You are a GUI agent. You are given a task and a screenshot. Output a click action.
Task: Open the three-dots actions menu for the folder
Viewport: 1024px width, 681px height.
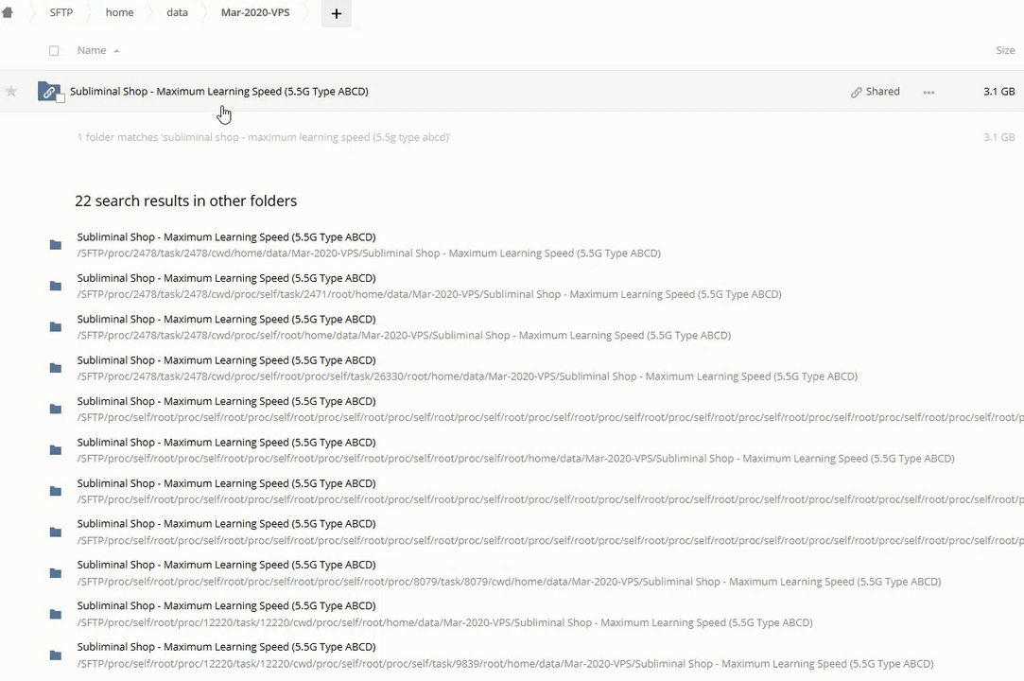[x=929, y=92]
